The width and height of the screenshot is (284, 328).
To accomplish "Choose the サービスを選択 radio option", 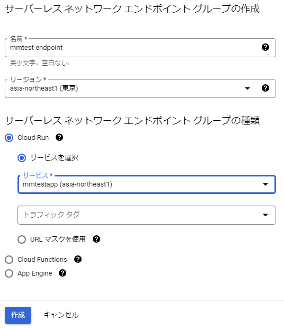I will click(x=22, y=158).
